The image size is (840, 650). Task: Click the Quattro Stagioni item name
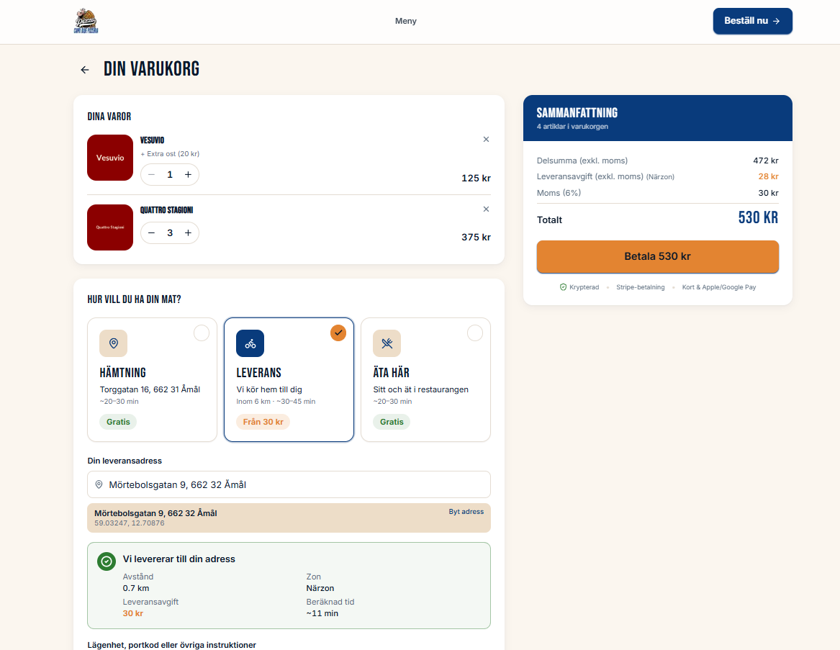pyautogui.click(x=166, y=210)
